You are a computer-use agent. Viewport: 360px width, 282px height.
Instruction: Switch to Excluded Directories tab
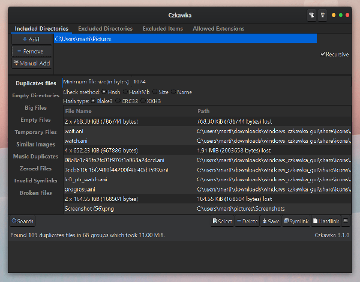click(x=105, y=28)
